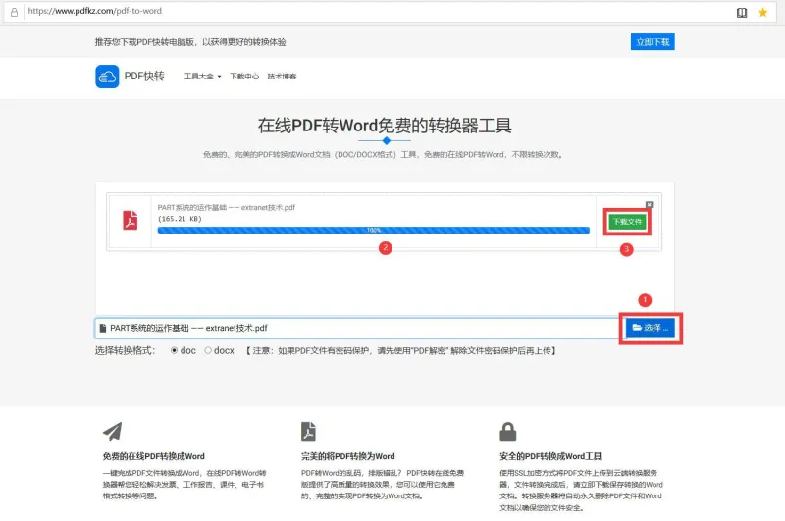Click the bookmark star icon in address bar

762,12
